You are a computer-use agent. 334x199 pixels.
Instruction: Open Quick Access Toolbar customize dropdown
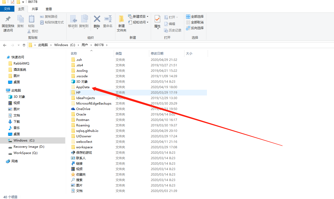(23, 2)
